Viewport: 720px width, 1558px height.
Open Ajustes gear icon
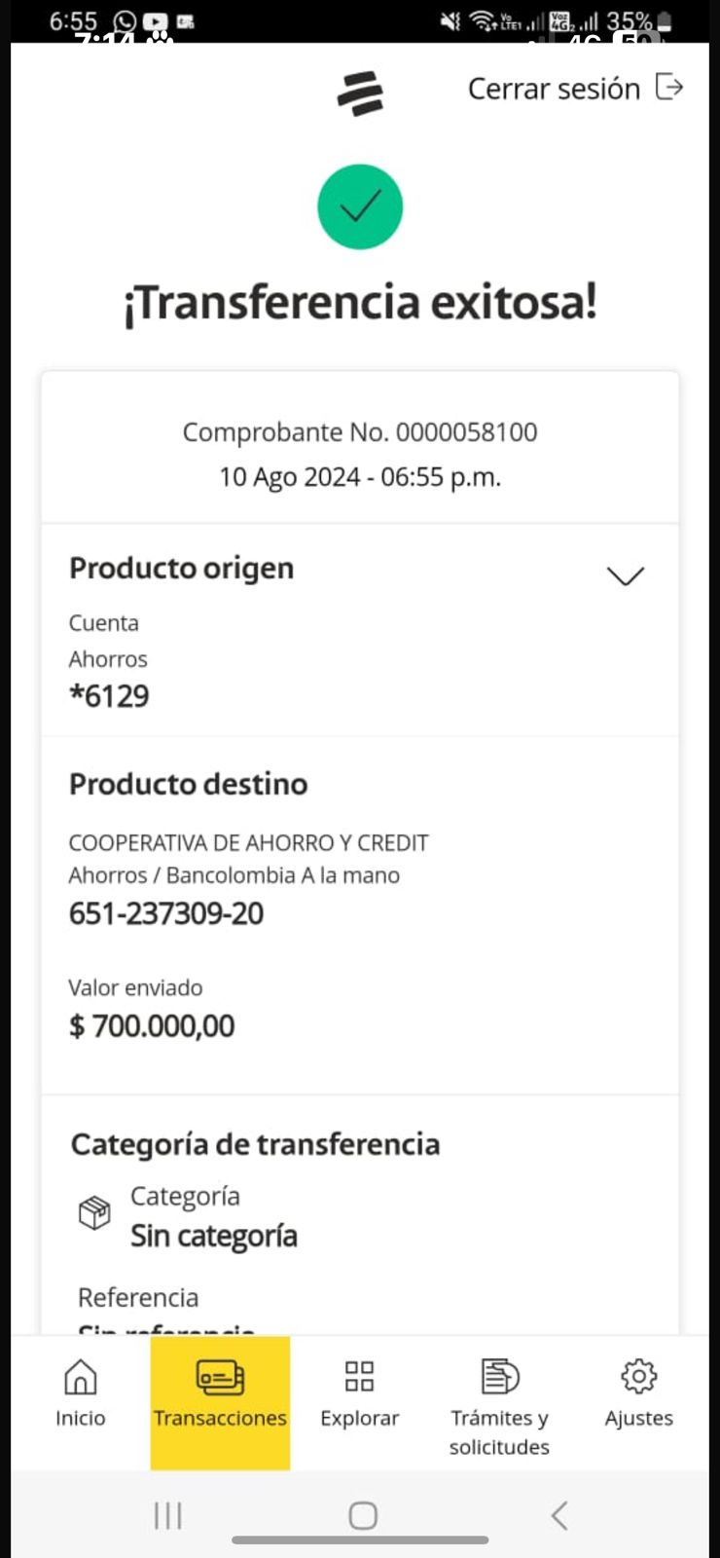(638, 1377)
